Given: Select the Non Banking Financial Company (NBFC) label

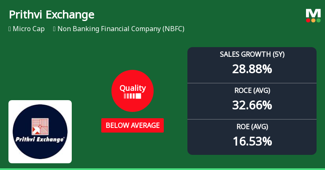Looking at the screenshot, I should [x=121, y=29].
